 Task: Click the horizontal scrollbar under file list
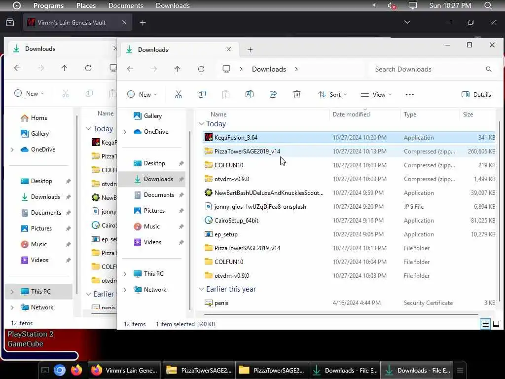(341, 313)
